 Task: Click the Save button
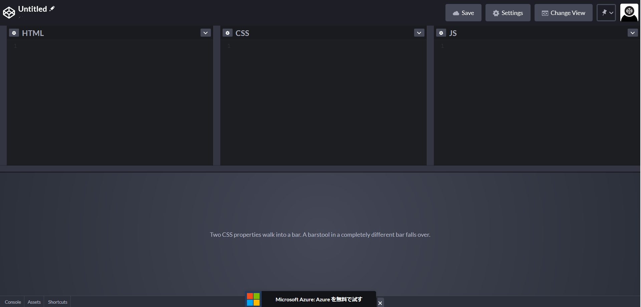point(463,13)
